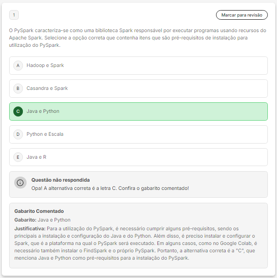Choose the highlighted Java e Python answer text
Screen dimensions: 277x278
click(43, 111)
